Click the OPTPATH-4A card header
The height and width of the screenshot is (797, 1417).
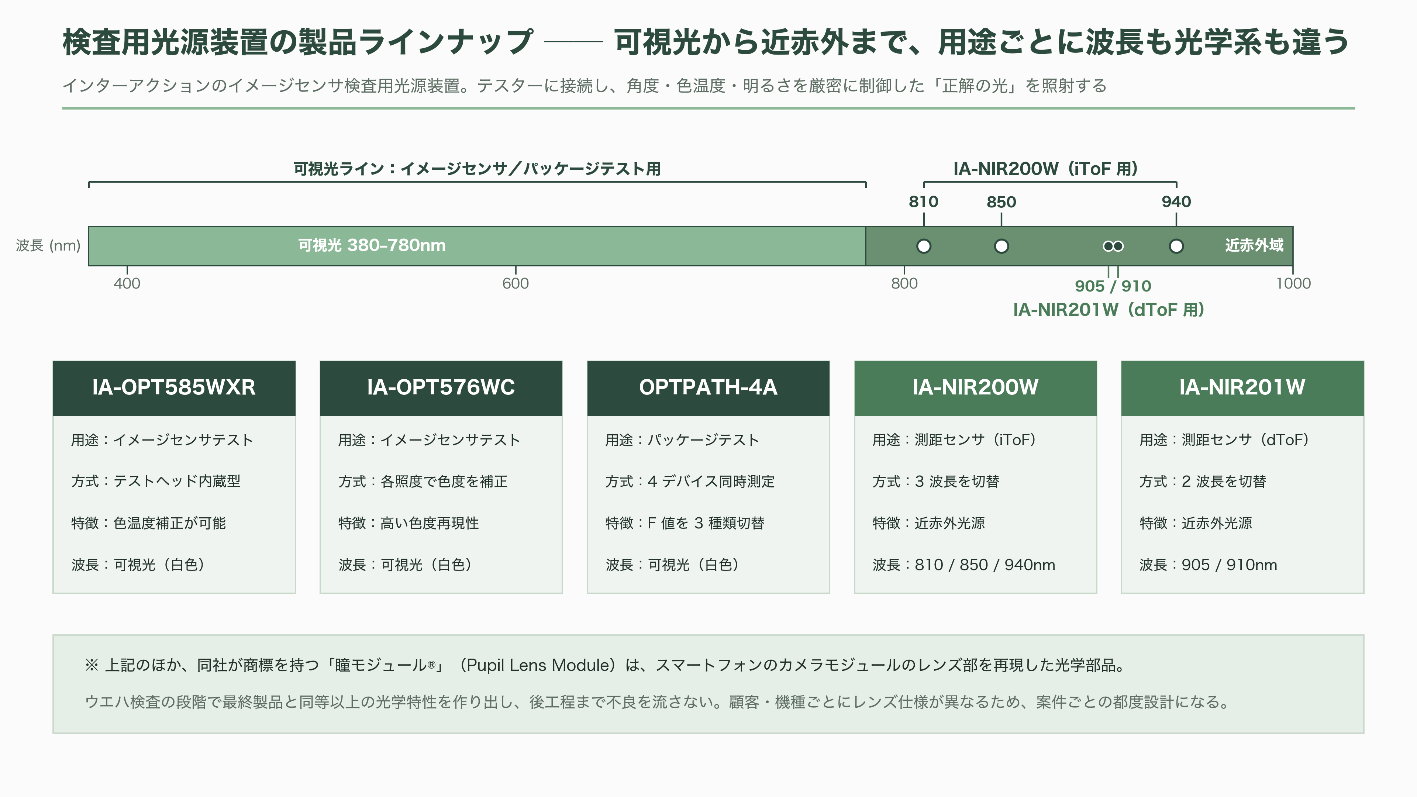coord(708,388)
